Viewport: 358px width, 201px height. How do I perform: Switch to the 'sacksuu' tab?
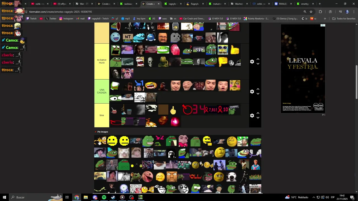128,4
